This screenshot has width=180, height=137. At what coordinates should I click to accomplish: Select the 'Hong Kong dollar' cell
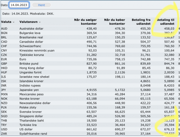[x=32, y=68]
